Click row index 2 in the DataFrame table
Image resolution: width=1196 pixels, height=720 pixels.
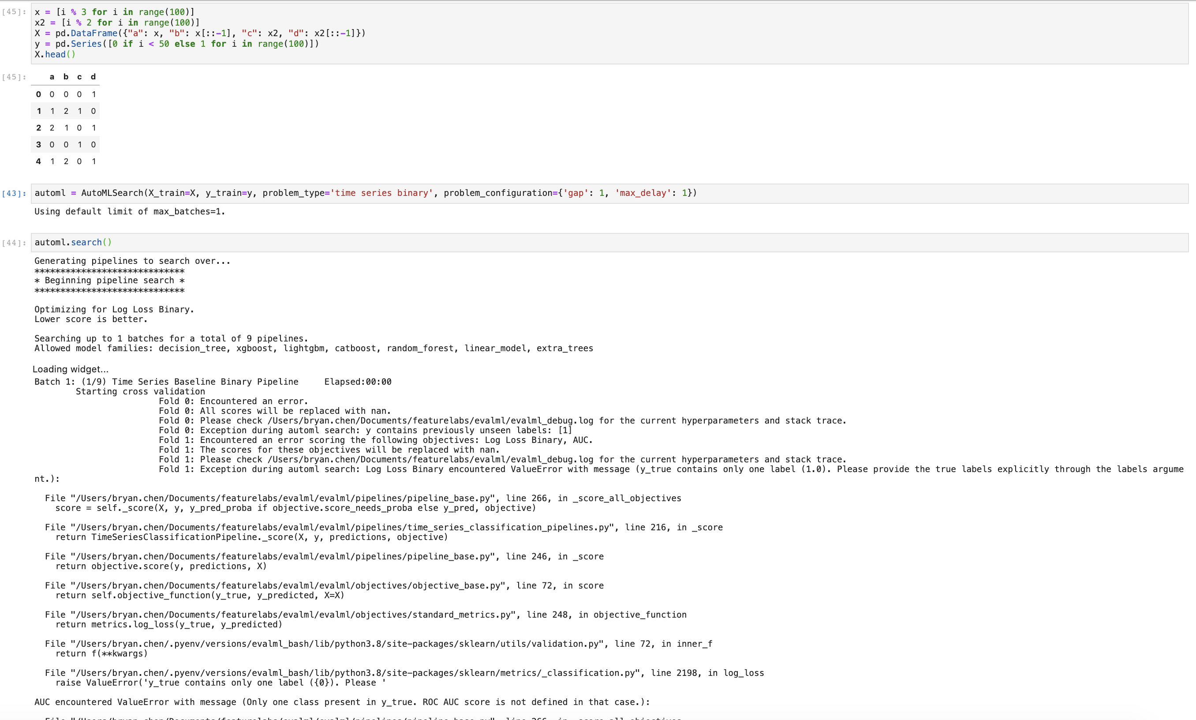pos(39,127)
